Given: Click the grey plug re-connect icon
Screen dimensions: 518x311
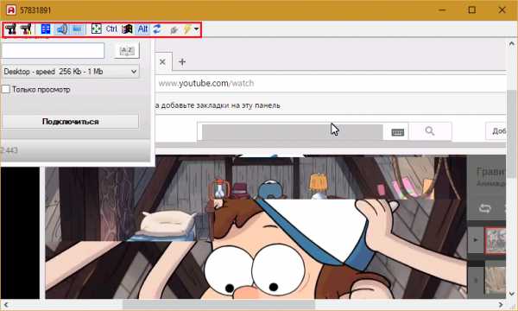Looking at the screenshot, I should 174,29.
